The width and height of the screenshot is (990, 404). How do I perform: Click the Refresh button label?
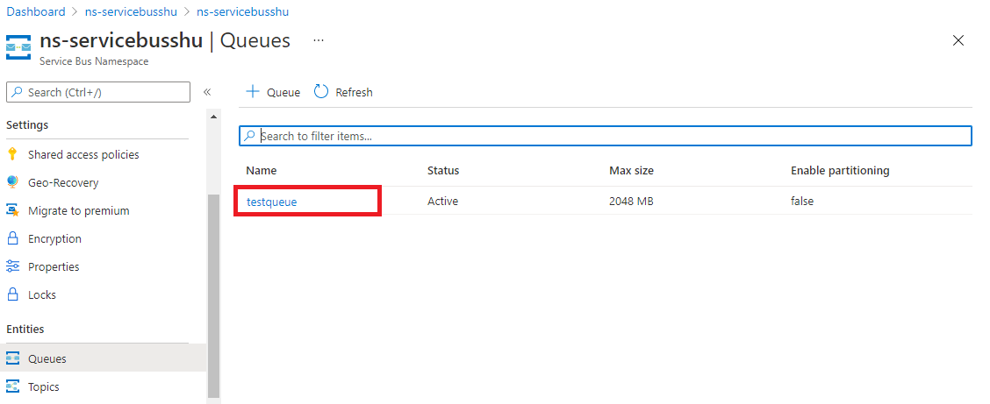(x=355, y=92)
